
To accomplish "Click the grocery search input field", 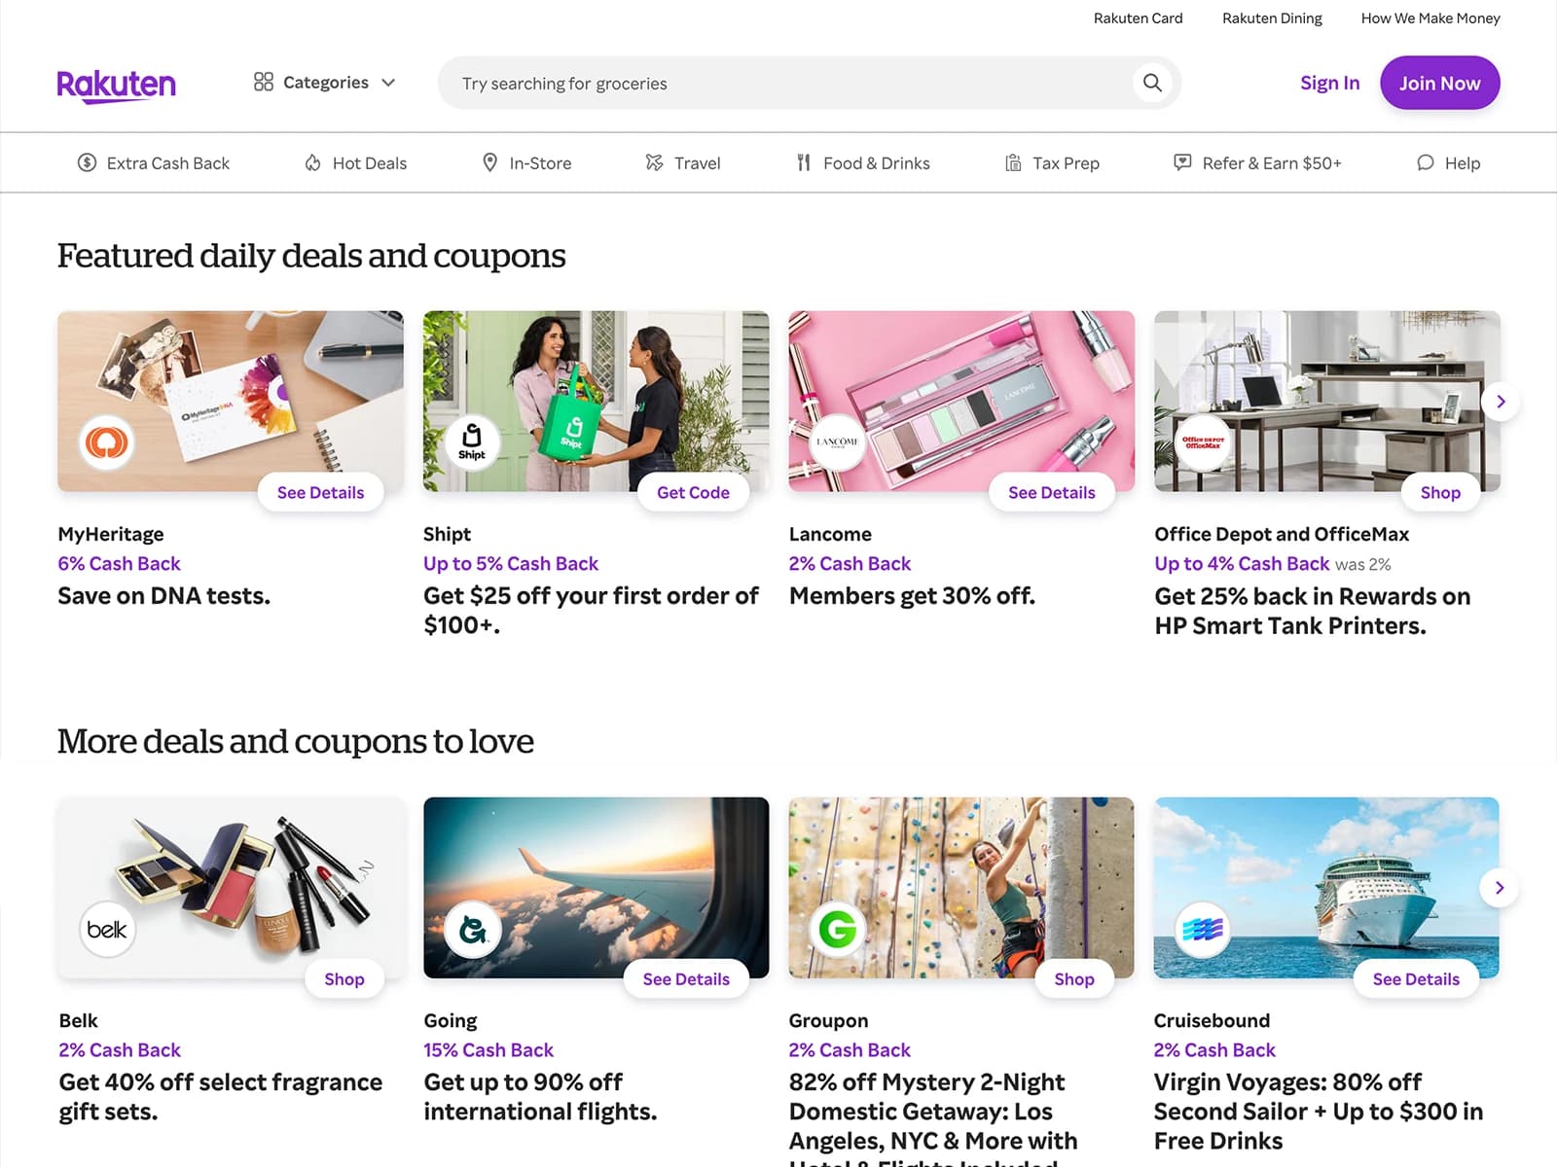I will 778,83.
